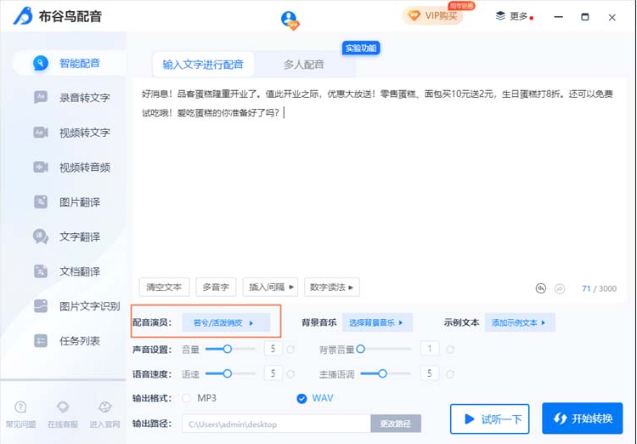Open the 更多 more menu
This screenshot has height=444, width=637.
pos(514,16)
